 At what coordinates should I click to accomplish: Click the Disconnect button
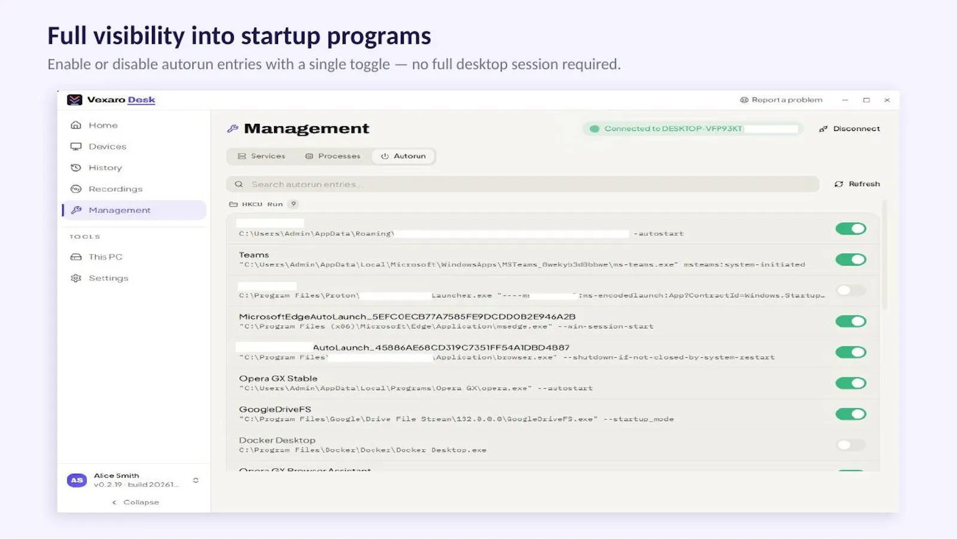[849, 129]
